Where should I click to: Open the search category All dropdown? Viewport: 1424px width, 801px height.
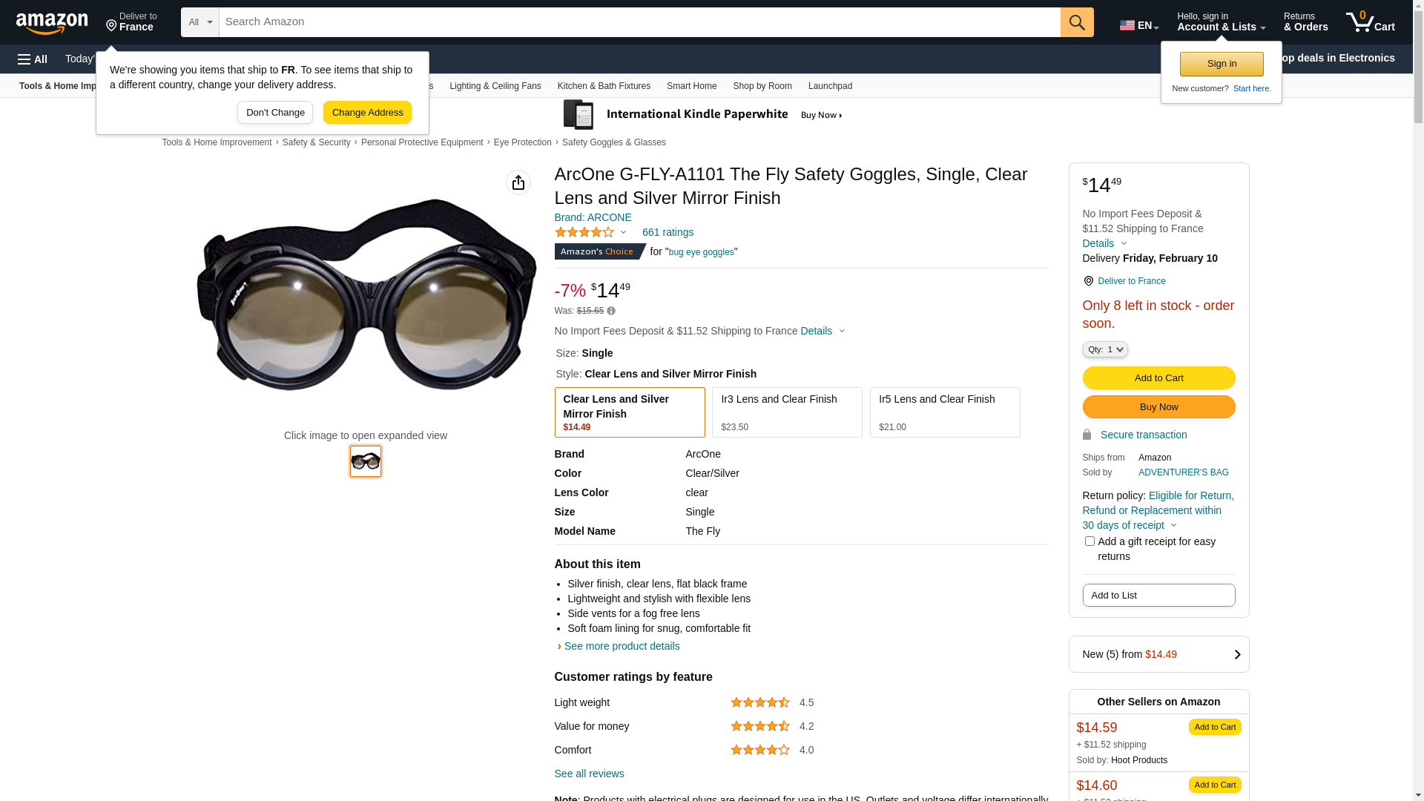pyautogui.click(x=200, y=22)
